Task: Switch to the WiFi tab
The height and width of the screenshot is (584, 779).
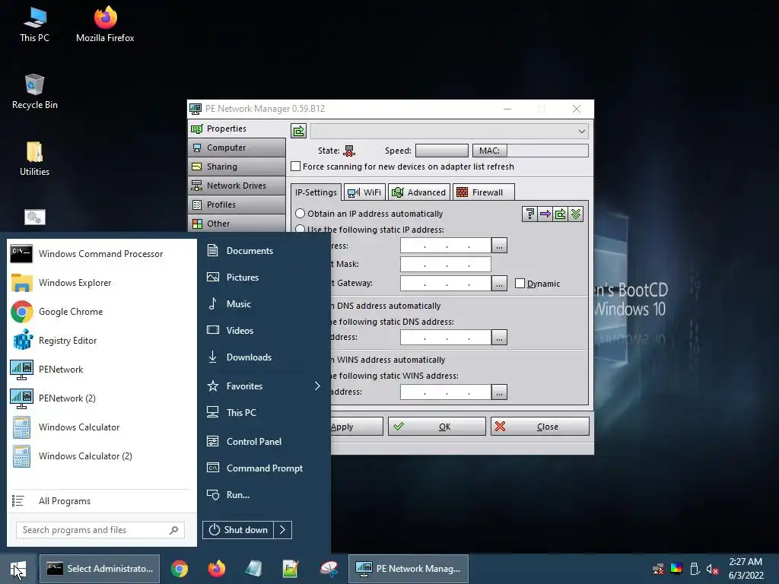Action: (x=364, y=192)
